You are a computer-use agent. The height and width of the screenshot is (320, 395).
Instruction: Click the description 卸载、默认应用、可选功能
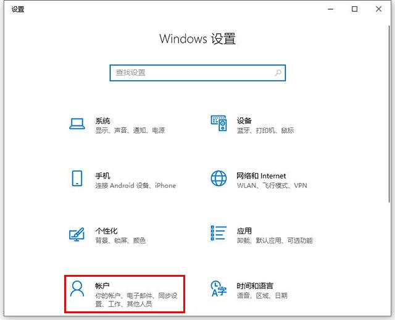275,240
